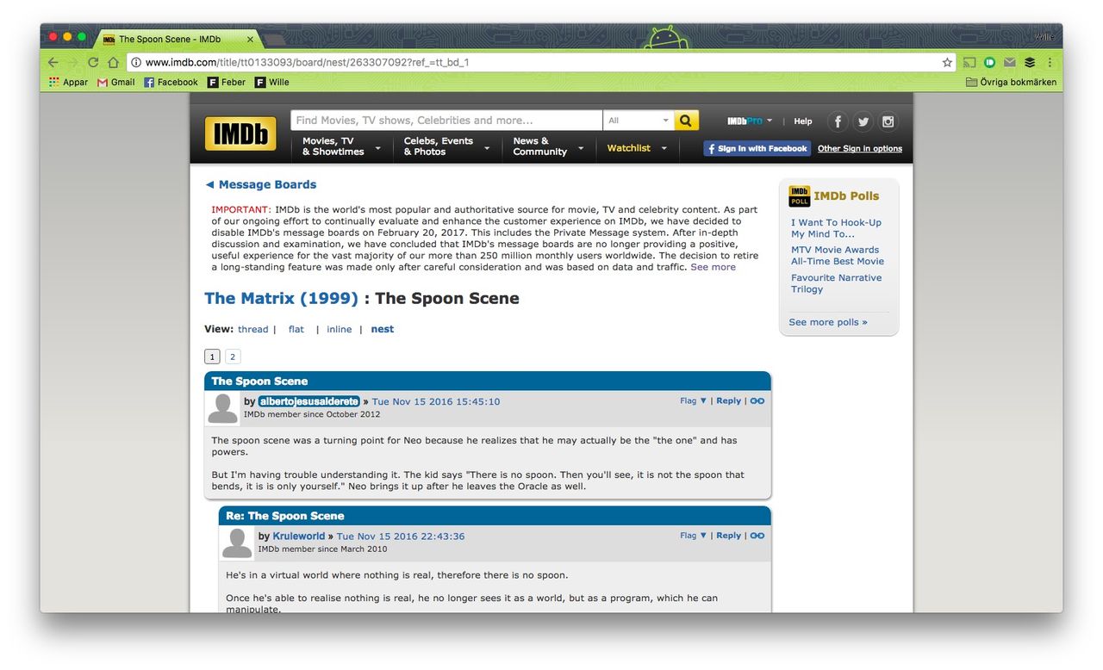The height and width of the screenshot is (670, 1103).
Task: Open the Pushbullet extension icon
Action: pos(989,62)
